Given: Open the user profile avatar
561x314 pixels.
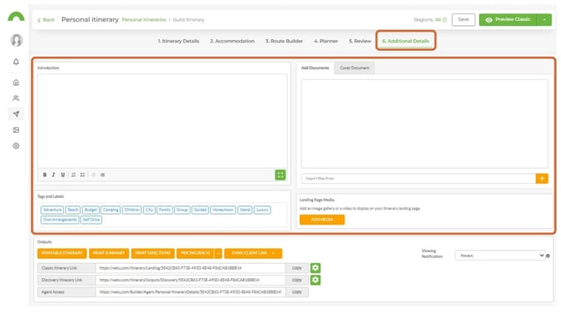Looking at the screenshot, I should (x=17, y=40).
